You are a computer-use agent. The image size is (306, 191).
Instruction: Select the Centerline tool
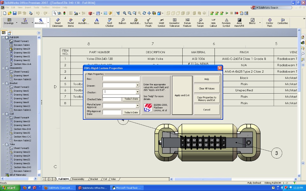(283, 21)
